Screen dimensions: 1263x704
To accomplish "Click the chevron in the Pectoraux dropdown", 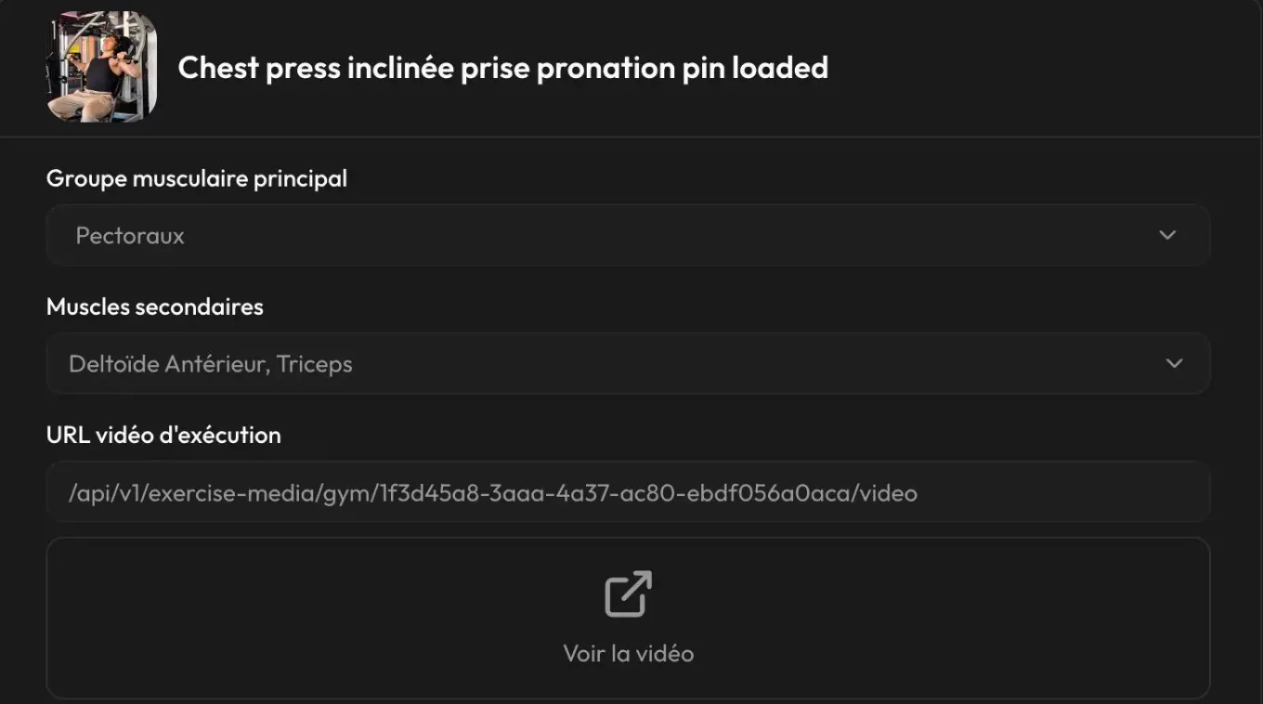I will (1167, 235).
